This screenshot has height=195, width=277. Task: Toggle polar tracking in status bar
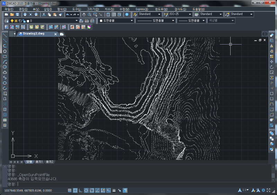coord(86,190)
